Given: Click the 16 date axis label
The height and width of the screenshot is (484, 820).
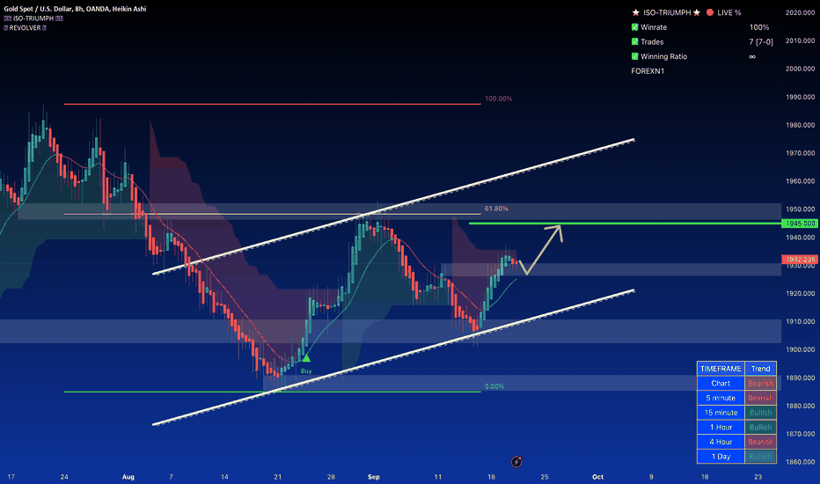Looking at the screenshot, I should tap(705, 477).
